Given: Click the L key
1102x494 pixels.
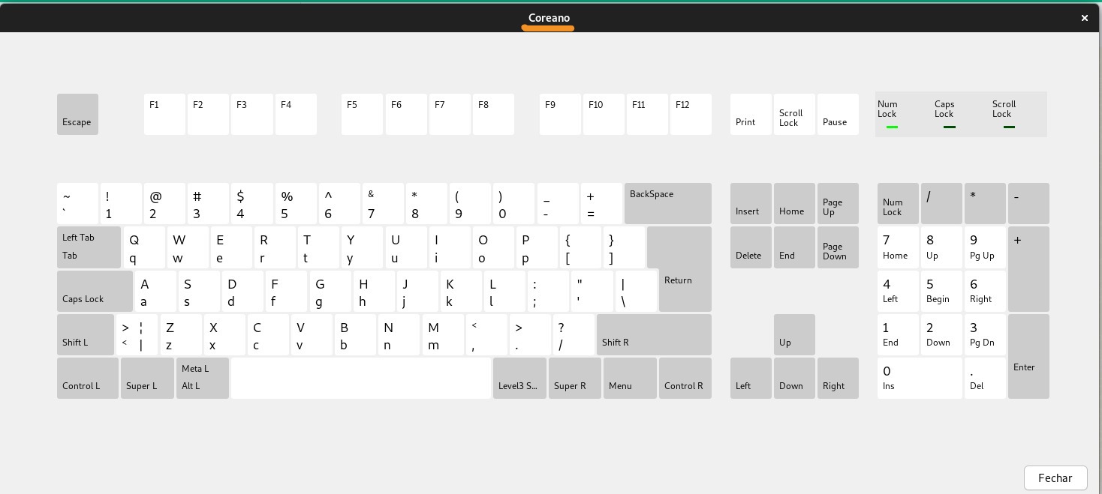Looking at the screenshot, I should click(x=504, y=291).
